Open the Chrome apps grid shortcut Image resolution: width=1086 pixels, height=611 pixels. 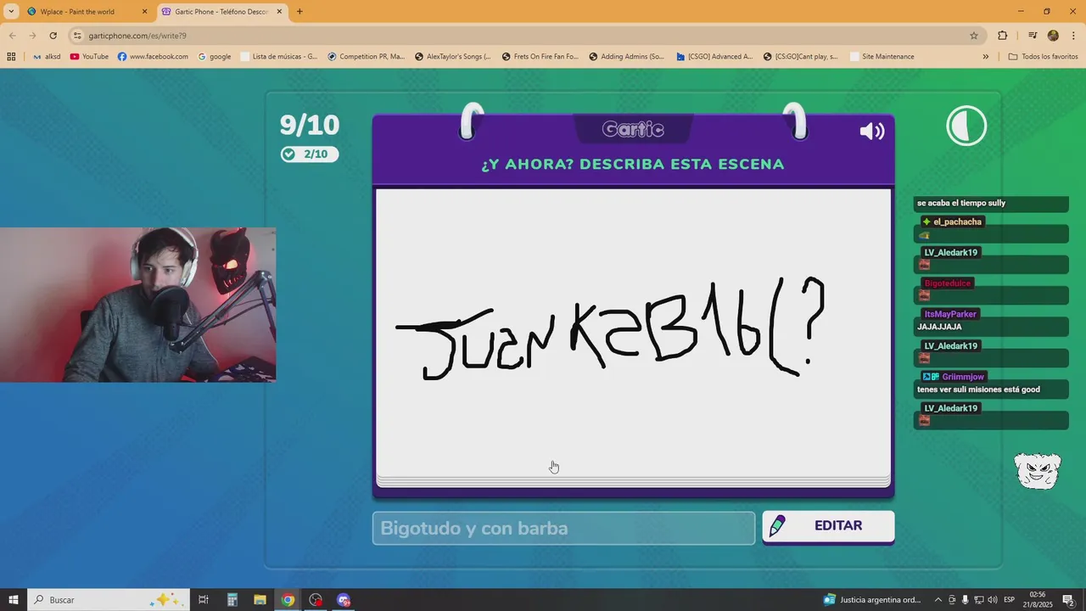click(x=11, y=57)
